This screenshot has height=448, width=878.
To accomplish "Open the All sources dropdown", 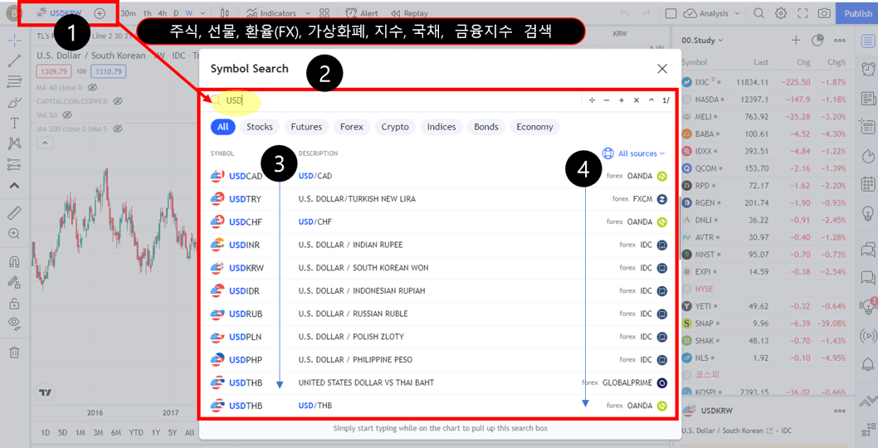I will tap(634, 153).
